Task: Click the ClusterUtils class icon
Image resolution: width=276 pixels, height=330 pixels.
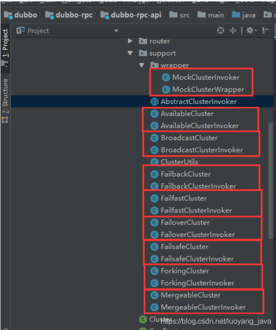Action: [x=155, y=162]
